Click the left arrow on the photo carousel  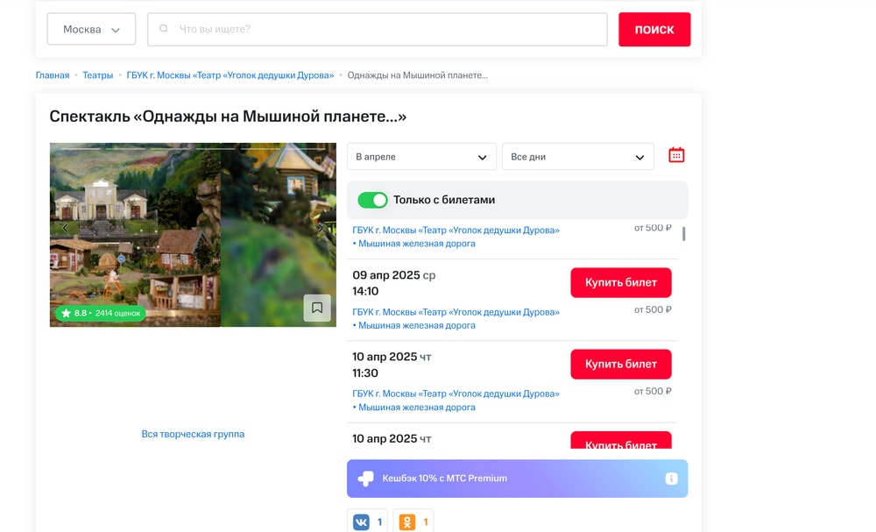click(65, 227)
